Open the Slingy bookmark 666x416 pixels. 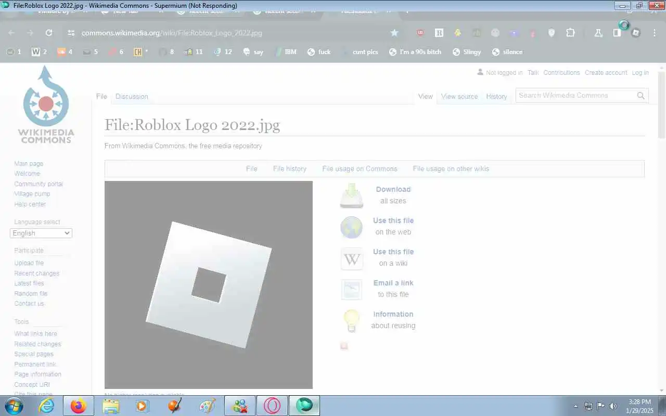point(467,52)
